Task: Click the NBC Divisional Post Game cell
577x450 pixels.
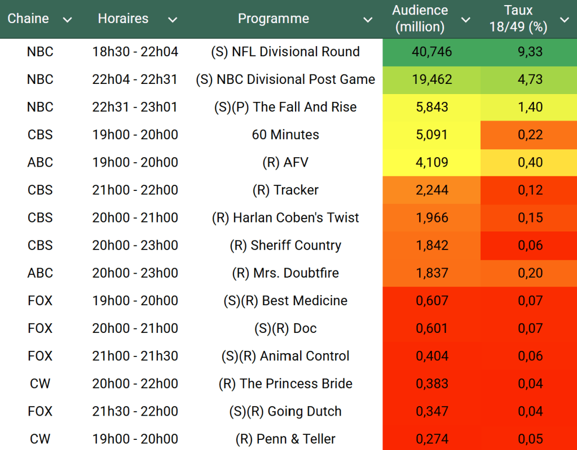Action: coord(285,79)
